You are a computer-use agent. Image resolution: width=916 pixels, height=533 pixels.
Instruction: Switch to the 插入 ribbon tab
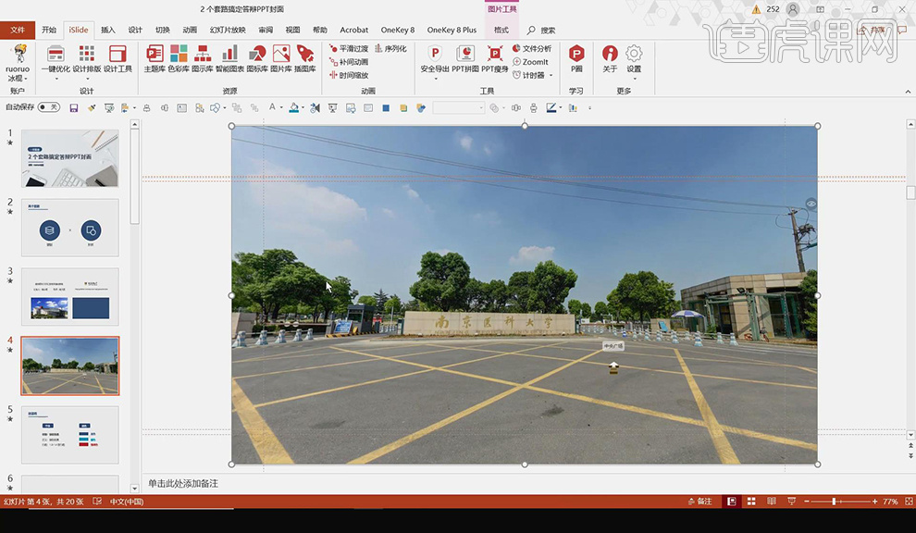108,30
